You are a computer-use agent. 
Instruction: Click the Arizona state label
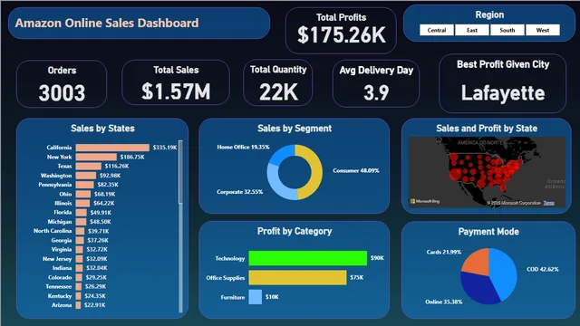[x=62, y=305]
